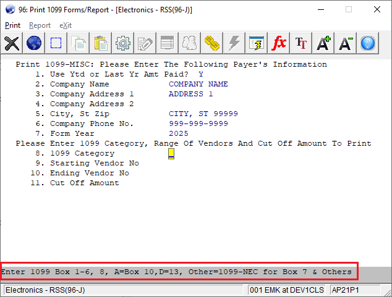The height and width of the screenshot is (297, 392).
Task: Open the eXit menu
Action: click(66, 25)
